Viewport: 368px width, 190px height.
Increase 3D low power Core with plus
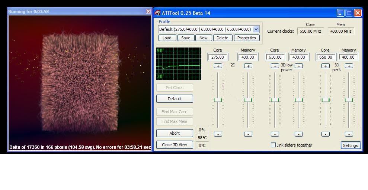[x=275, y=66]
